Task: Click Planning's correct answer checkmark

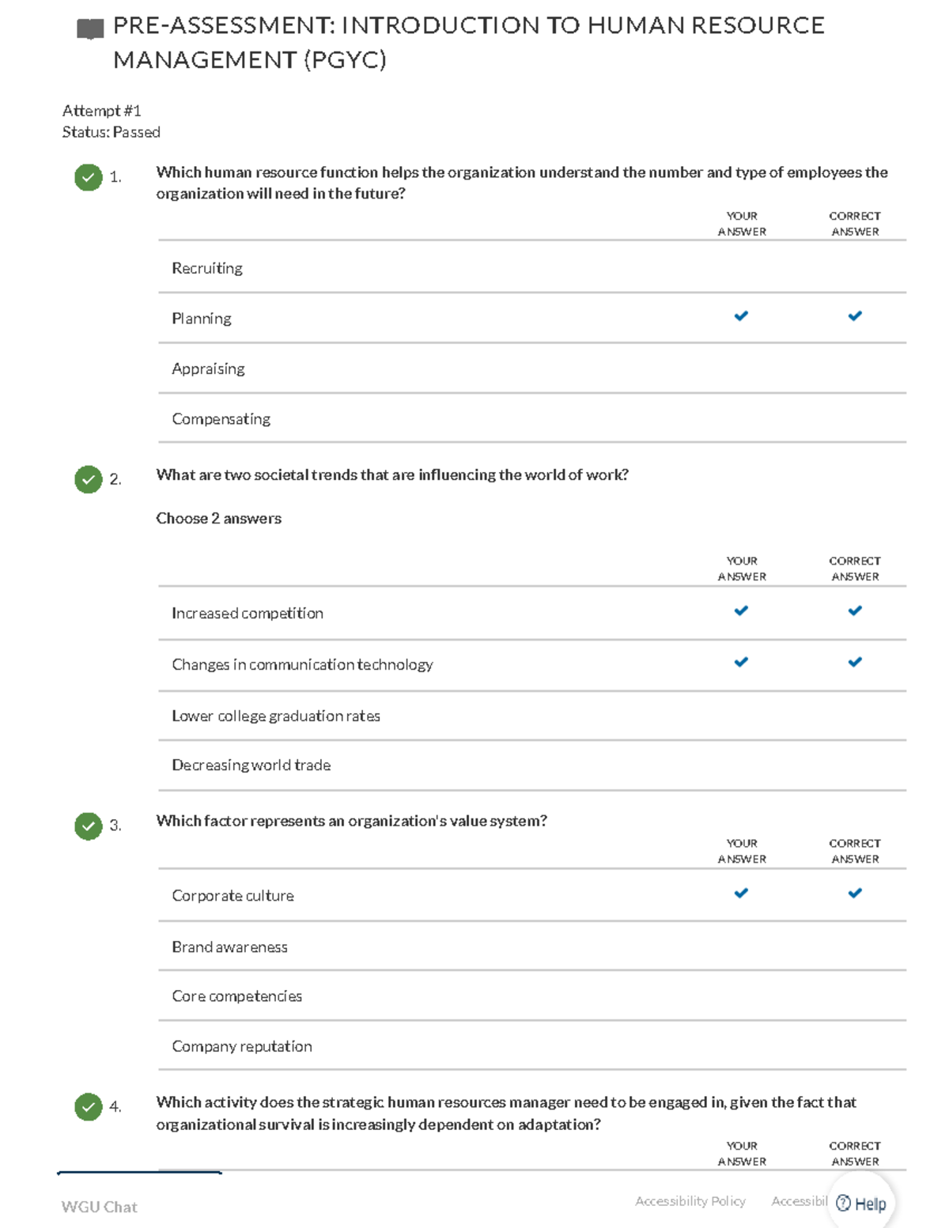Action: point(855,316)
